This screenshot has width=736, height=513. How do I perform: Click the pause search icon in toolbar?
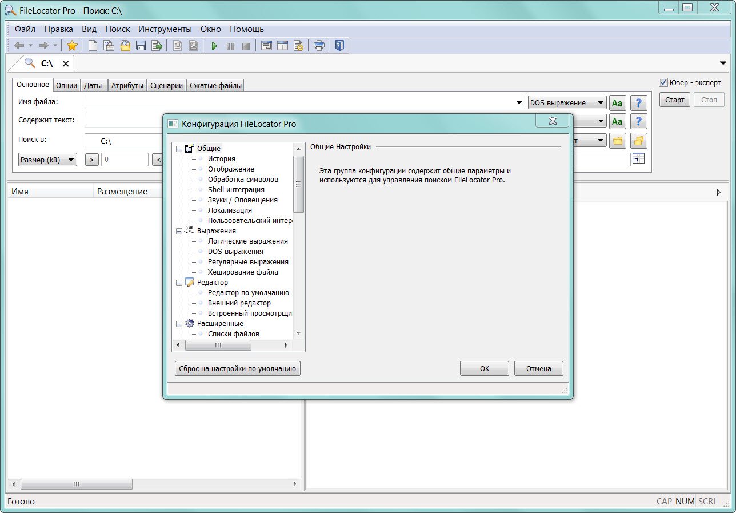point(230,46)
